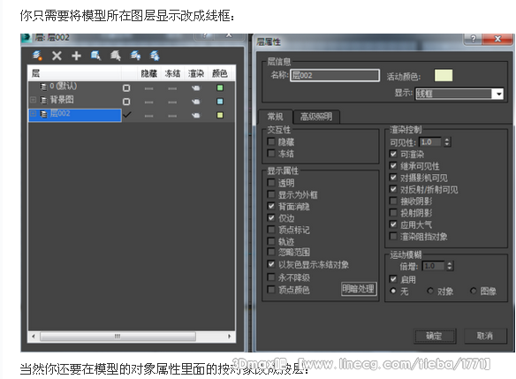Screen dimensions: 516x379
Task: Enable the 透明 checkbox
Action: point(271,183)
